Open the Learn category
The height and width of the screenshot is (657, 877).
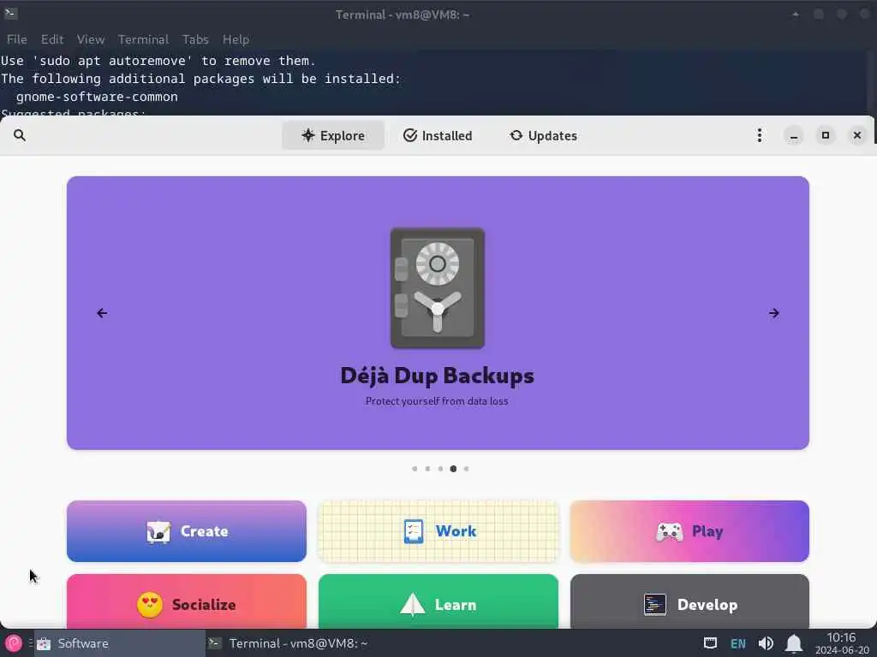pos(438,601)
